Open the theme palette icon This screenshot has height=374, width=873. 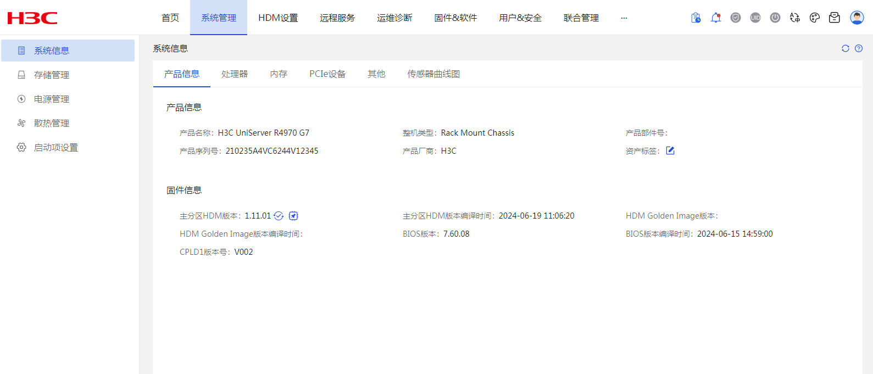tap(815, 18)
